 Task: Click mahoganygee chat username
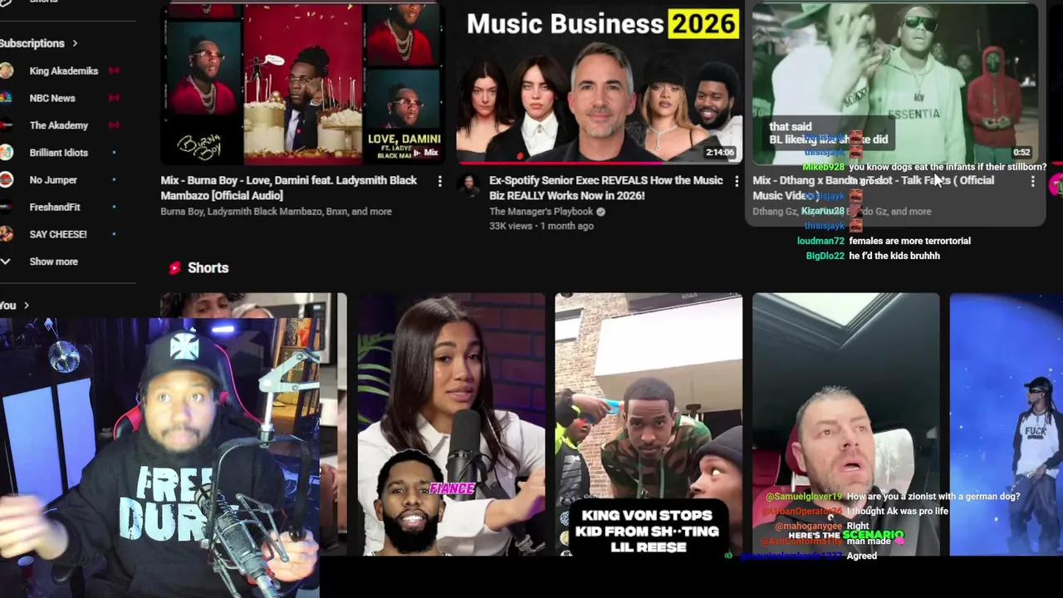[x=810, y=527]
